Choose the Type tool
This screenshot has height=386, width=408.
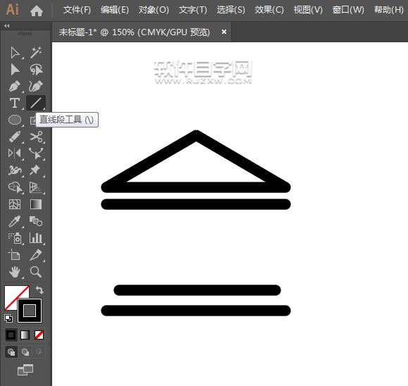[15, 103]
